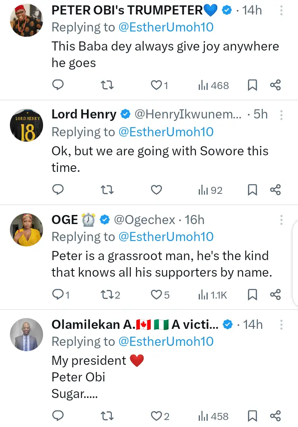The width and height of the screenshot is (298, 427).
Task: Open more options menu on Olamilekan's tweet
Action: coord(281,324)
